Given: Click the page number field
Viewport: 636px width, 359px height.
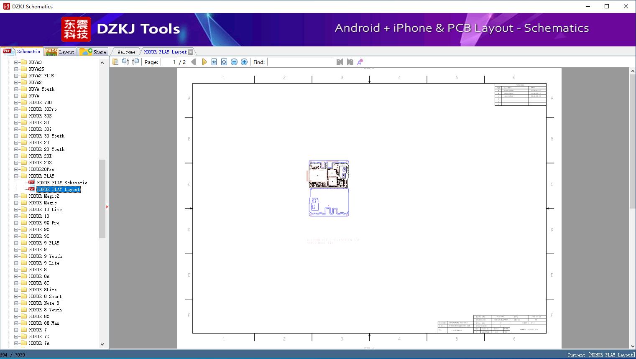Looking at the screenshot, I should (169, 62).
